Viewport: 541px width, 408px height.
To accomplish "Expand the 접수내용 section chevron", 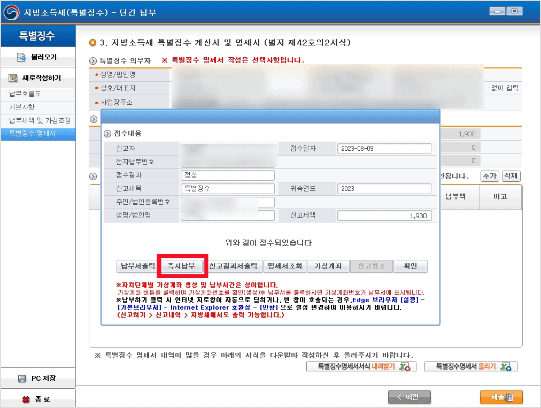I will coord(107,134).
